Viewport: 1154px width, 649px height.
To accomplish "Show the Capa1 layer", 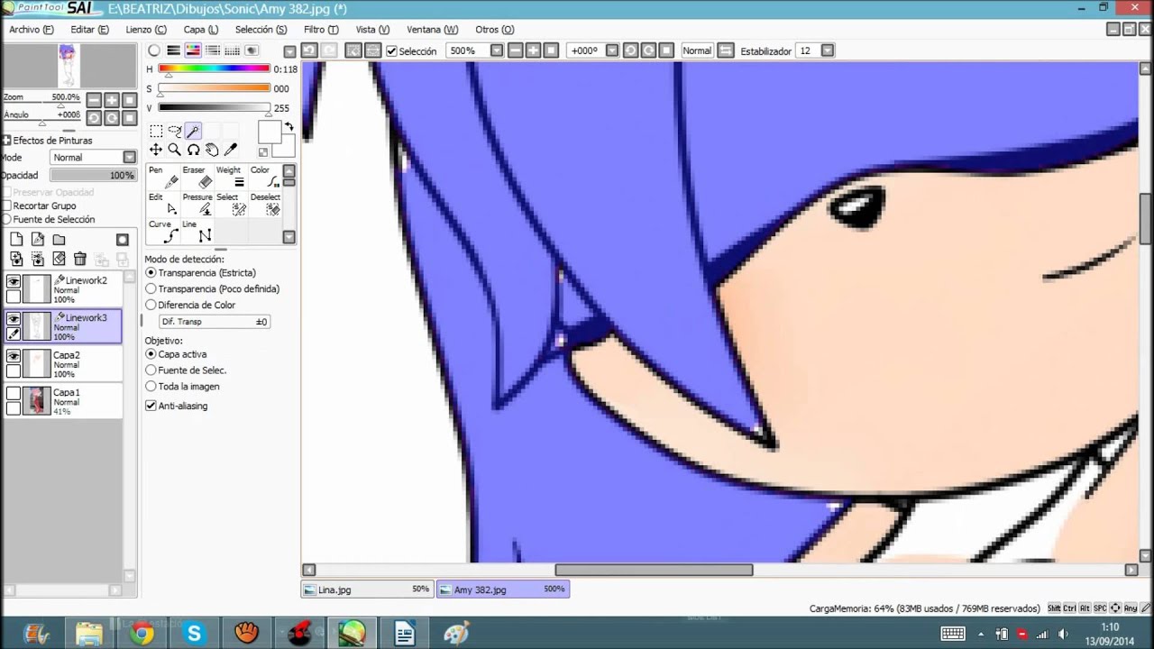I will 14,393.
